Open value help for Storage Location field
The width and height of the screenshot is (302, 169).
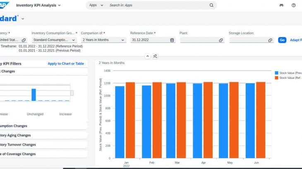270,40
